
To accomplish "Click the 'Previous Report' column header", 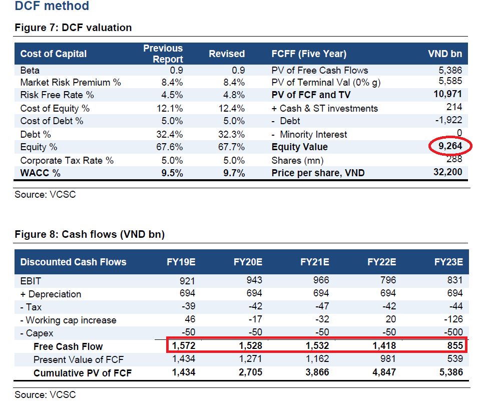I will [163, 54].
